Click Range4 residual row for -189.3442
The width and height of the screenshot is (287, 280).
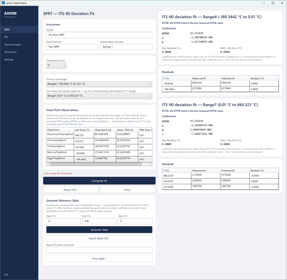pyautogui.click(x=220, y=89)
